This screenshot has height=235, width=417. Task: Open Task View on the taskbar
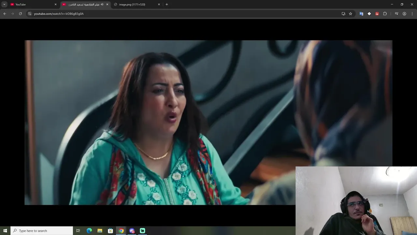click(x=78, y=230)
